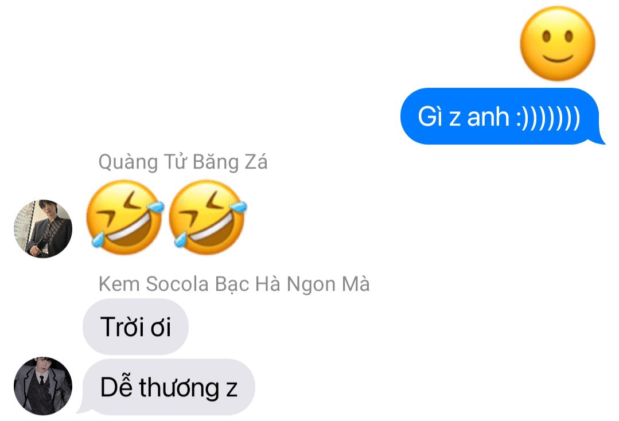Click the word 'Socola' in sender name
Screen dimensions: 619x421
tap(177, 284)
